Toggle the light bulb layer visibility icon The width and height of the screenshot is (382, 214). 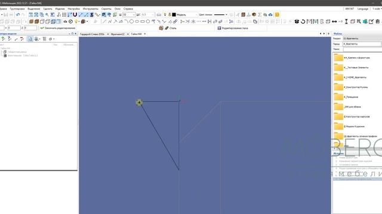(x=165, y=15)
